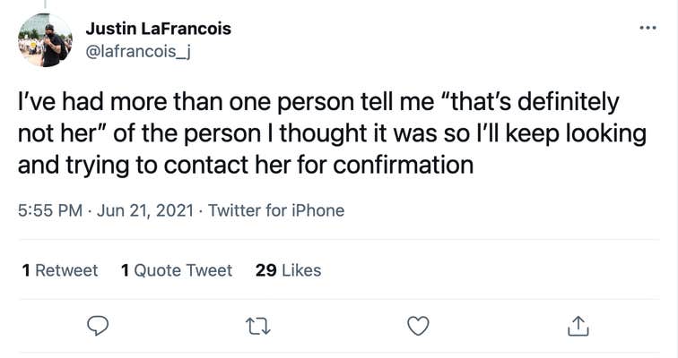This screenshot has height=358, width=678.
Task: Select the thread connector line above avatar
Action: pos(45,4)
